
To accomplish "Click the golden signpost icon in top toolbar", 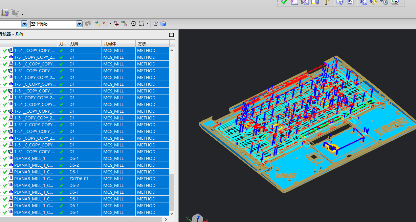I will point(327,2).
